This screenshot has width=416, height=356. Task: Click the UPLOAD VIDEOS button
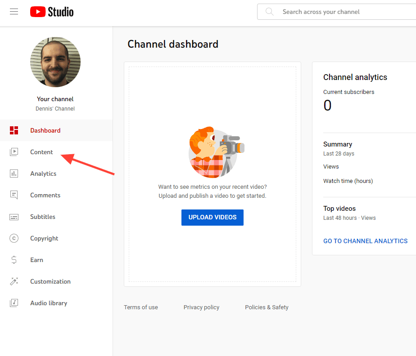212,217
